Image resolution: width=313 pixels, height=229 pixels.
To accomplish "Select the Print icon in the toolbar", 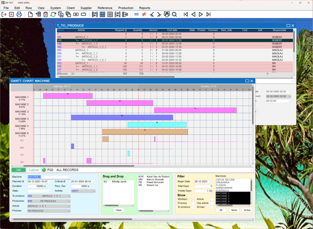I will click(19, 14).
